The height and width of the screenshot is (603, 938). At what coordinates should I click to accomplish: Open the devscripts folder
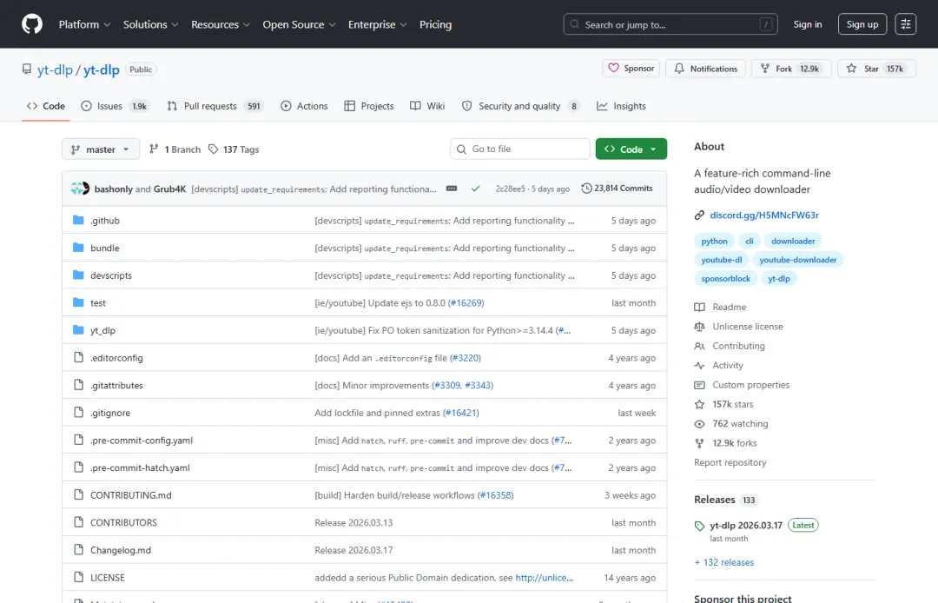110,275
